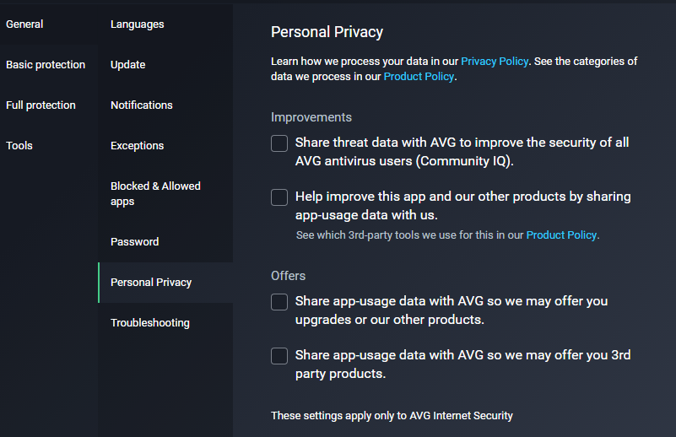This screenshot has height=437, width=676.
Task: Open the Privacy Policy link
Action: 495,62
